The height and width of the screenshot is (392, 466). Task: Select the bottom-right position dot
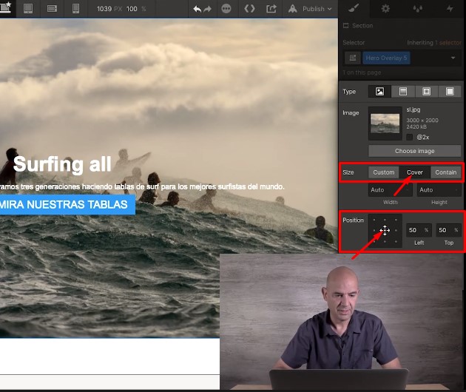point(396,242)
